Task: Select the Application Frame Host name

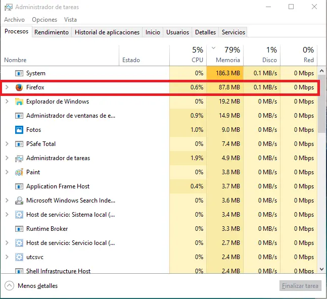Action: pos(58,186)
